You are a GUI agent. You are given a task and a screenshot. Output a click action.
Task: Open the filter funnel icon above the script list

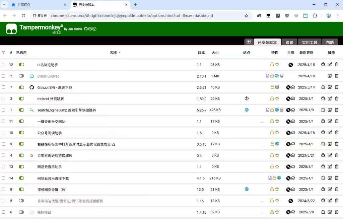[3, 53]
